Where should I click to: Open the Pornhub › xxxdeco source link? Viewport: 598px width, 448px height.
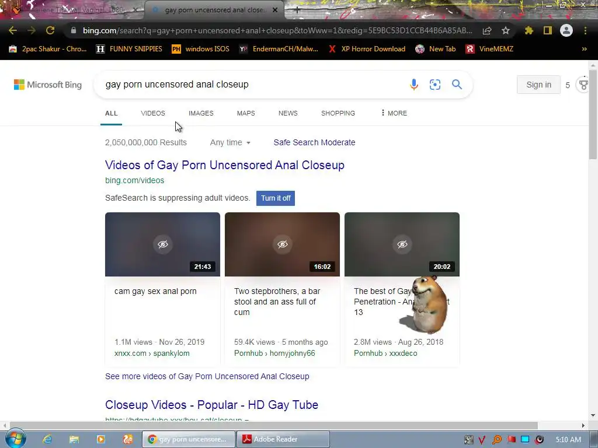[385, 353]
